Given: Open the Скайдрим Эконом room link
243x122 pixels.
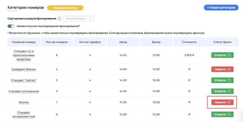Looking at the screenshot, I should point(24,69).
